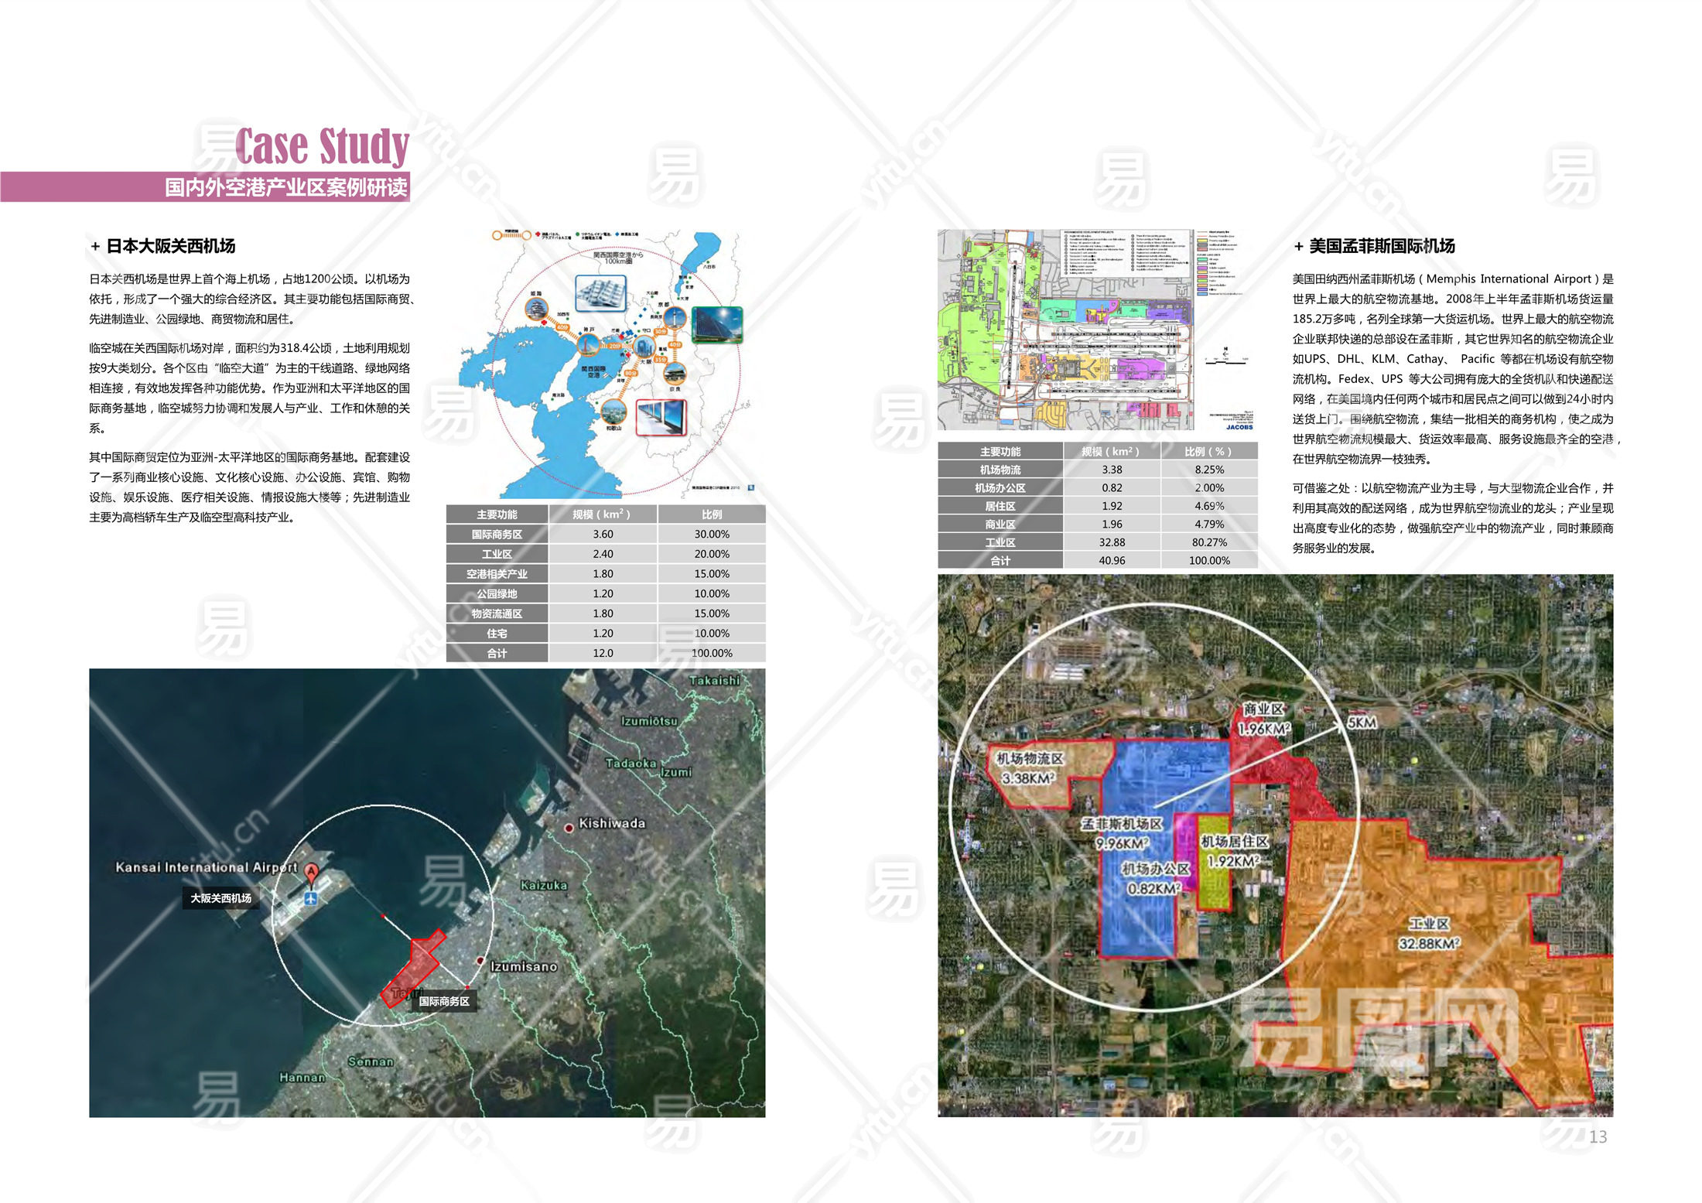Click the red 商业区 1.96KM² label
This screenshot has height=1203, width=1702.
[1263, 719]
